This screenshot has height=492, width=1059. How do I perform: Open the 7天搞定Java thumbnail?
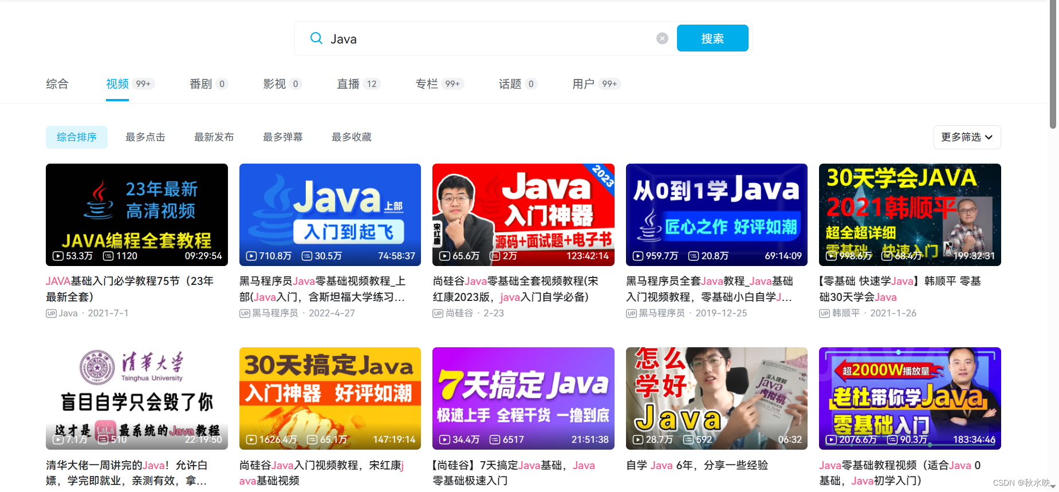tap(523, 398)
